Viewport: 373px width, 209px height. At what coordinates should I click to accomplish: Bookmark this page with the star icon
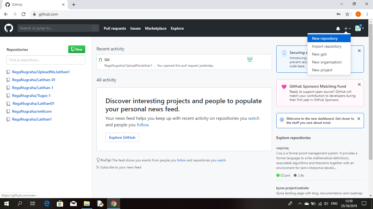(347, 14)
